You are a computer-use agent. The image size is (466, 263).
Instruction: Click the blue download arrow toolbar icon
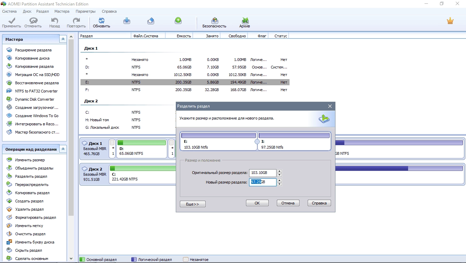coord(127,21)
